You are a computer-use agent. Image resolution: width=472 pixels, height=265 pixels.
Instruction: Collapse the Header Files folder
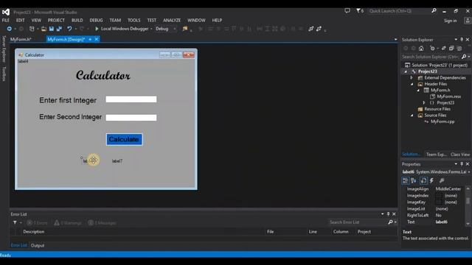click(412, 84)
